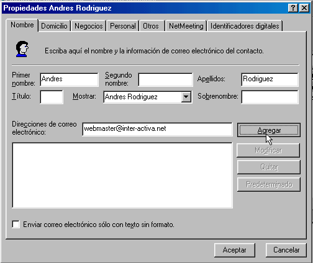
Task: Switch to the Domicilio tab
Action: tap(54, 26)
